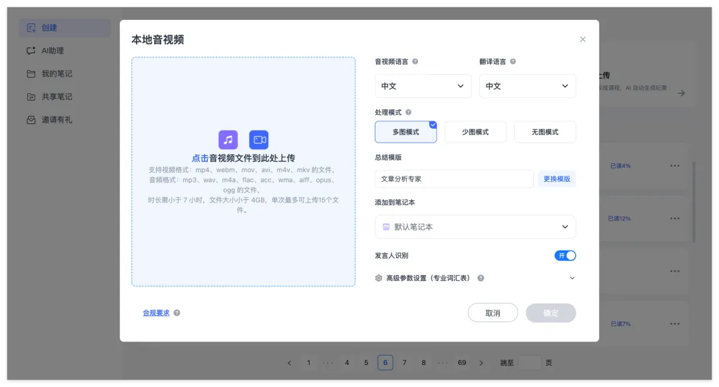The width and height of the screenshot is (719, 387).
Task: Click the 邀请有礼 gift icon
Action: pos(31,120)
